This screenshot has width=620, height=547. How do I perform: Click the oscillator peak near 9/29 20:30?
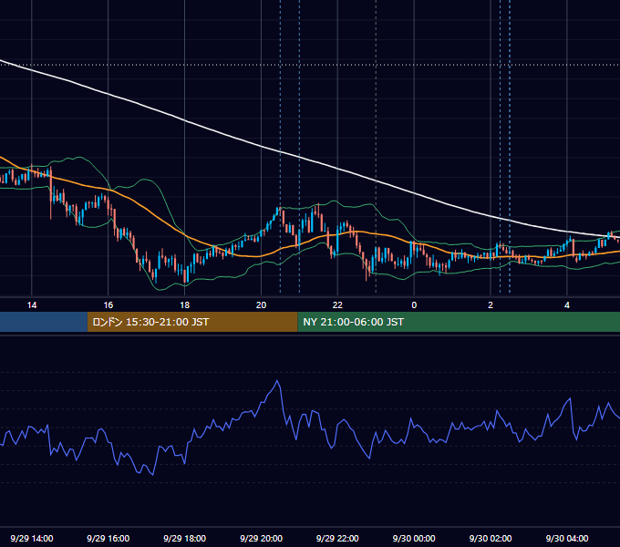[x=277, y=381]
